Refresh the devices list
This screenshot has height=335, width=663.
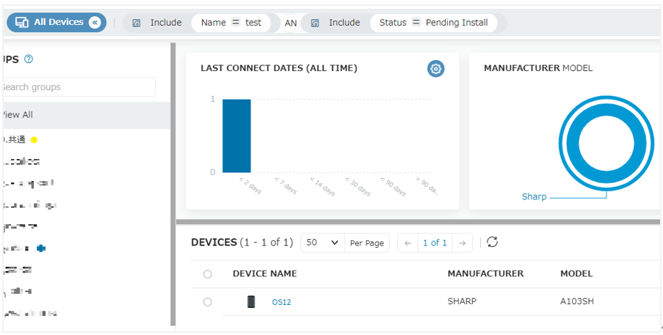tap(492, 242)
